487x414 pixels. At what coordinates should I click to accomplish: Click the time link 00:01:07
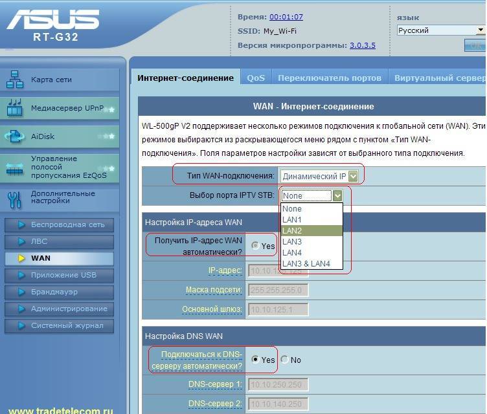point(286,17)
